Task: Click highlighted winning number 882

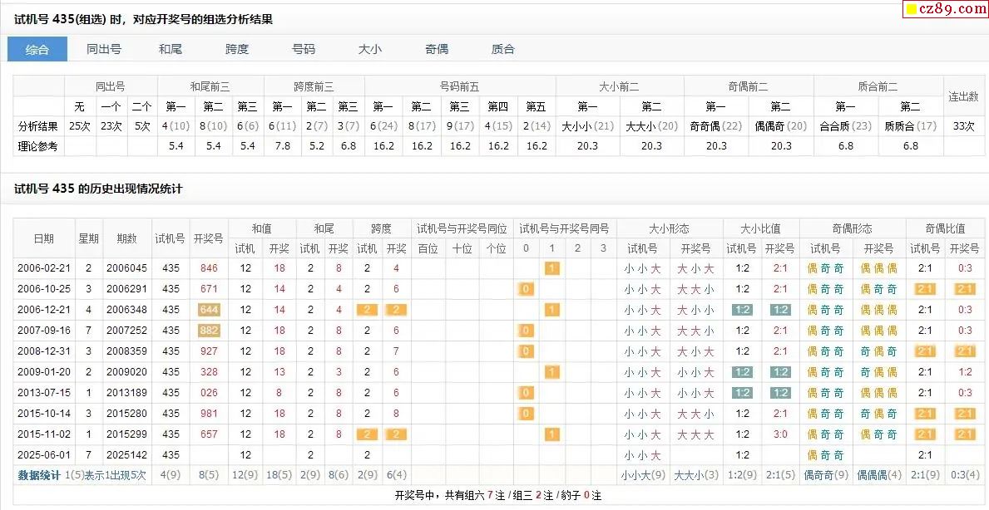Action: pos(209,331)
